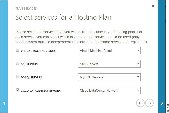Screen dimensions: 169x113
Task: Uncheck the Cisco Datacenter Network checkbox
Action: click(x=18, y=90)
